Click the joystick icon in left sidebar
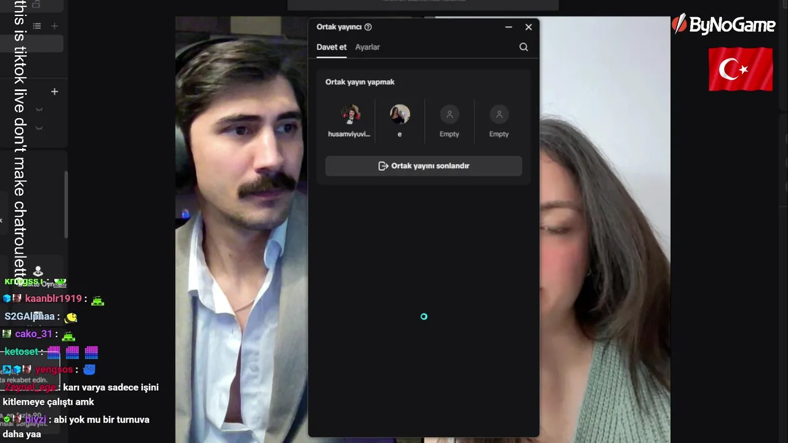The width and height of the screenshot is (788, 443). click(38, 271)
